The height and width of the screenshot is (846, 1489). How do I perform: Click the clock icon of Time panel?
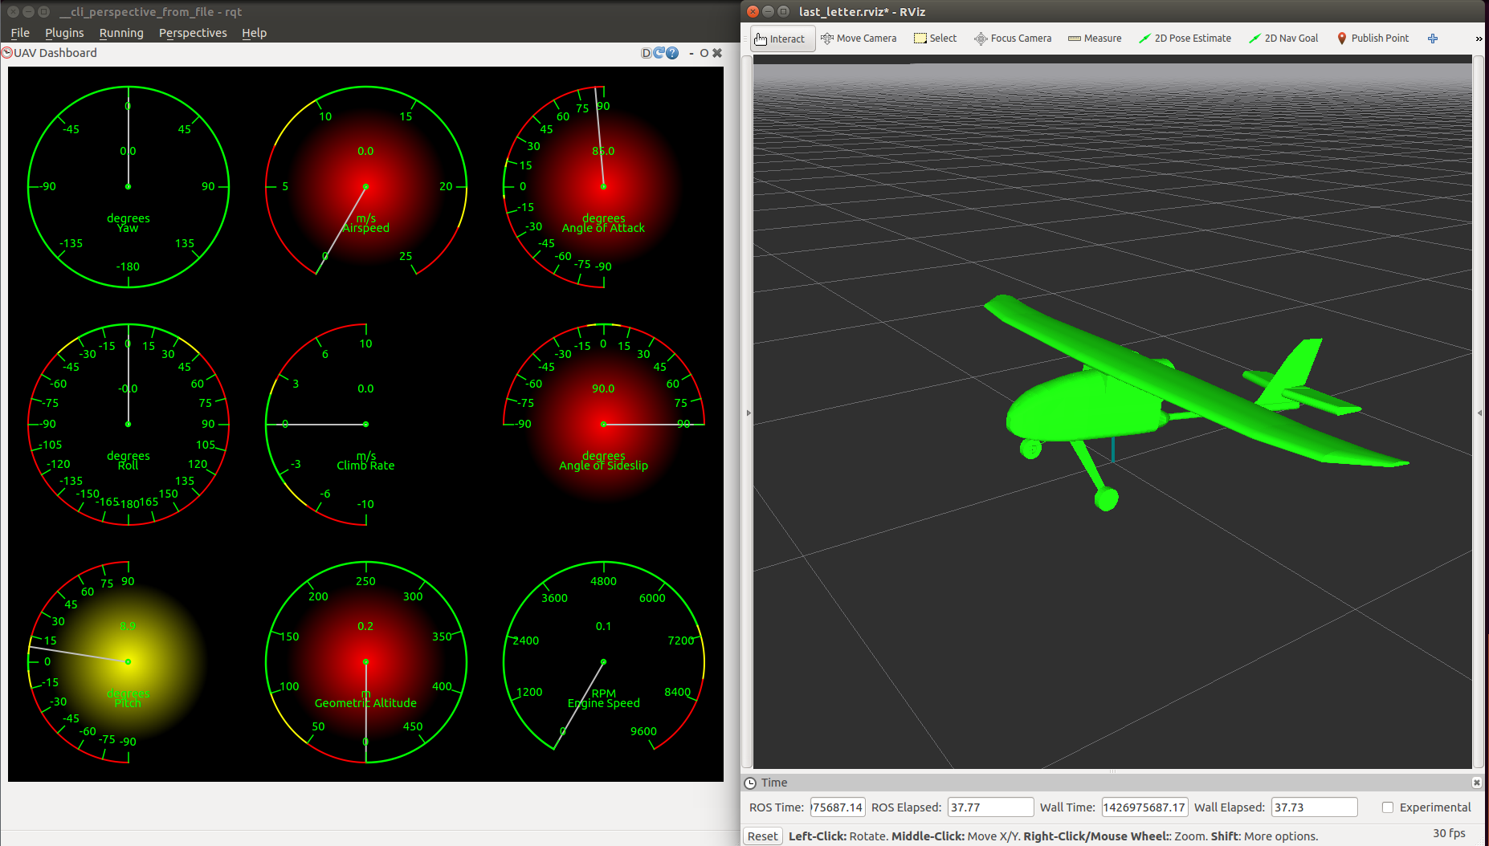(750, 783)
